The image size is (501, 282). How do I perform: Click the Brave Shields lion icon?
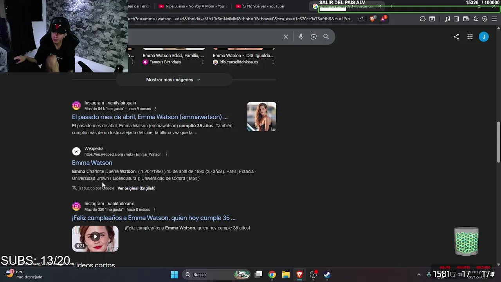(372, 18)
